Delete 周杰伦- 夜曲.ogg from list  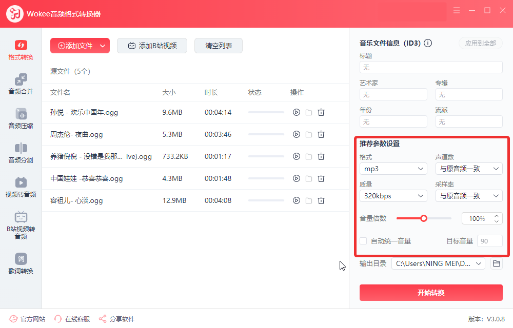click(x=321, y=134)
